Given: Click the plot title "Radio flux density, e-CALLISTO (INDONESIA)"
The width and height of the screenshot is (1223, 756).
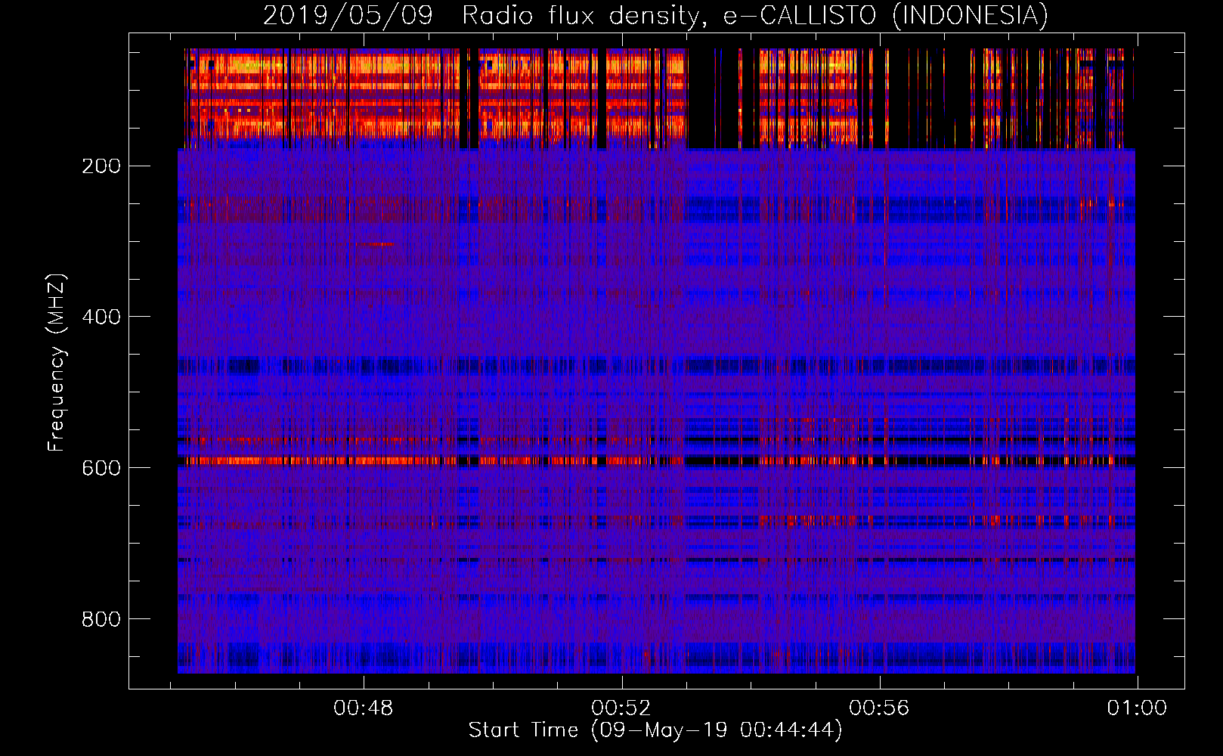Looking at the screenshot, I should point(755,16).
